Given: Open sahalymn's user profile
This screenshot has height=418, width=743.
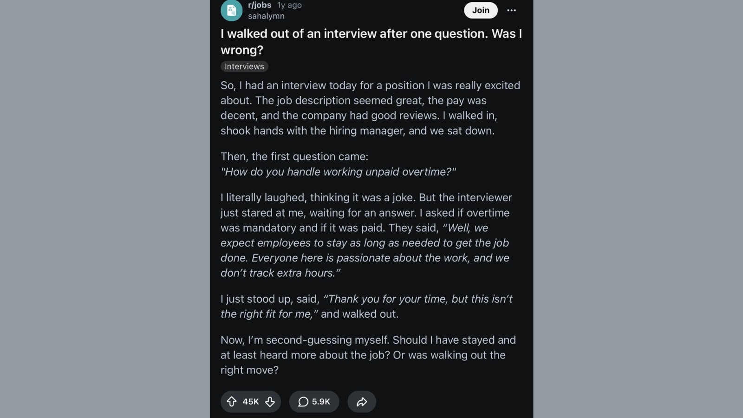Looking at the screenshot, I should (x=266, y=16).
